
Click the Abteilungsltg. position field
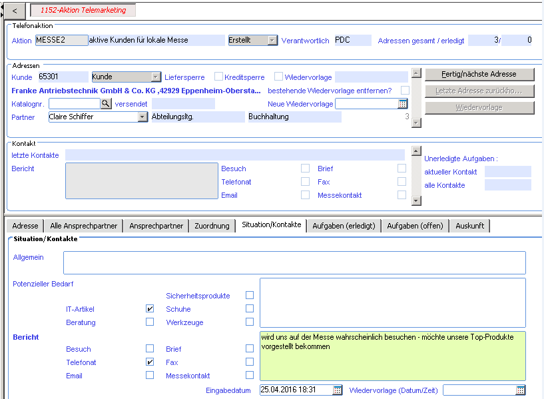(198, 117)
